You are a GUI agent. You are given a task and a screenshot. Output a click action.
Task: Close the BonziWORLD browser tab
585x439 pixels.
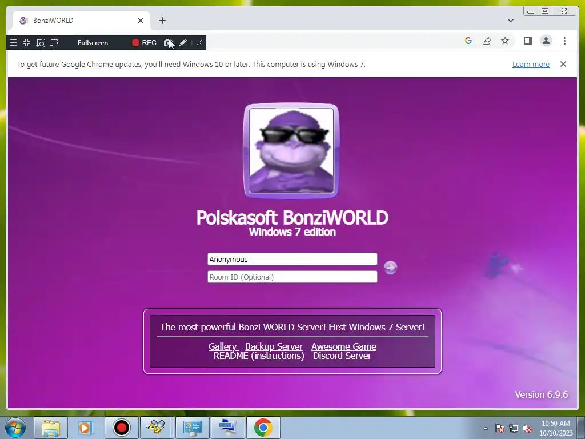click(141, 21)
